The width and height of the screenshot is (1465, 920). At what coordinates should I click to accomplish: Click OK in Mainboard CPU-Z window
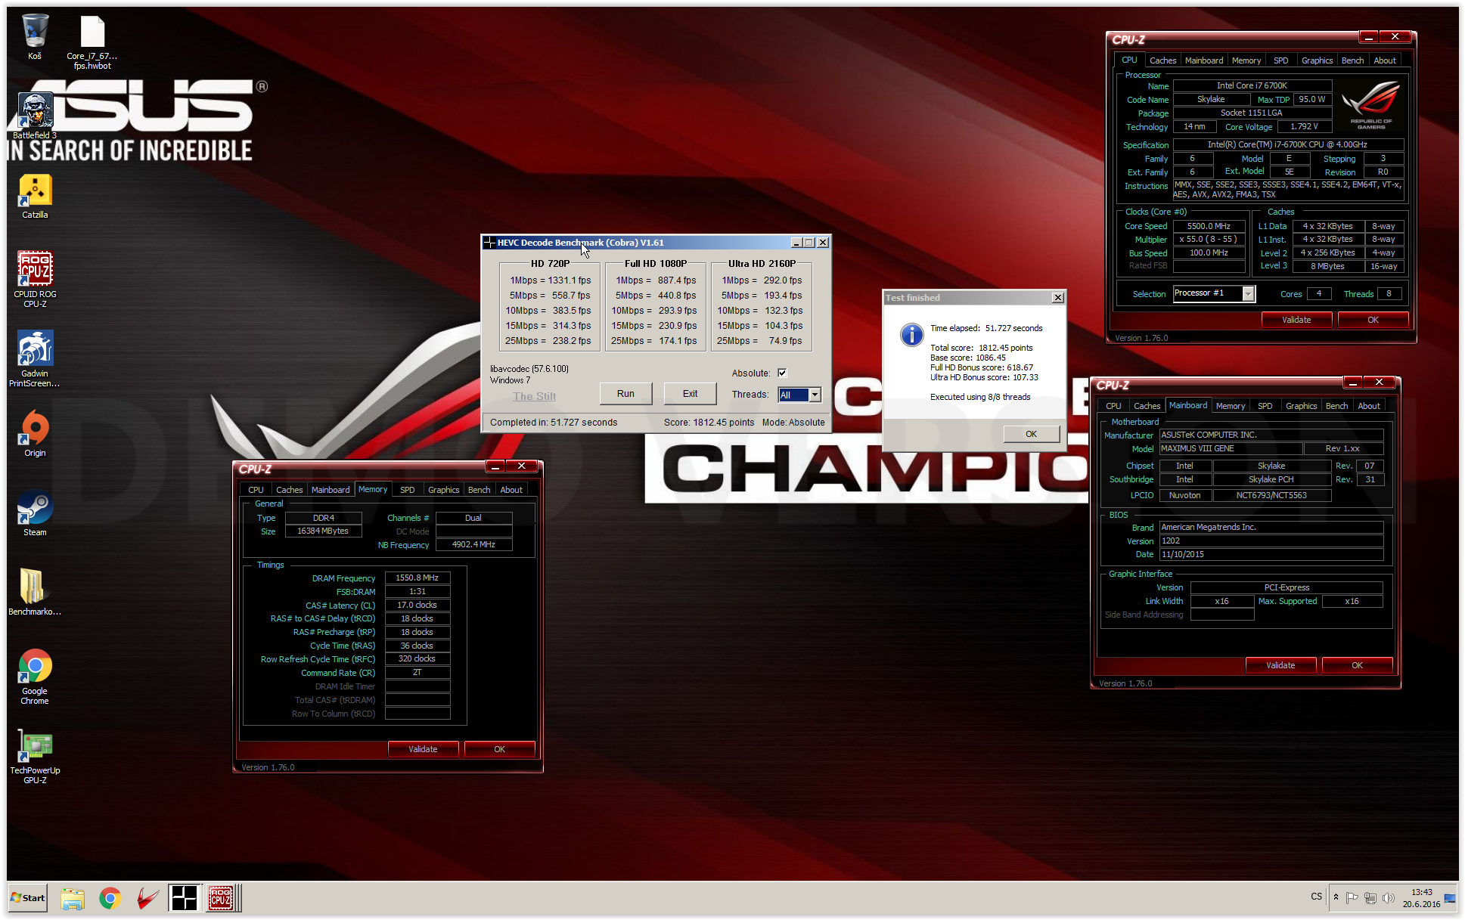click(x=1357, y=665)
